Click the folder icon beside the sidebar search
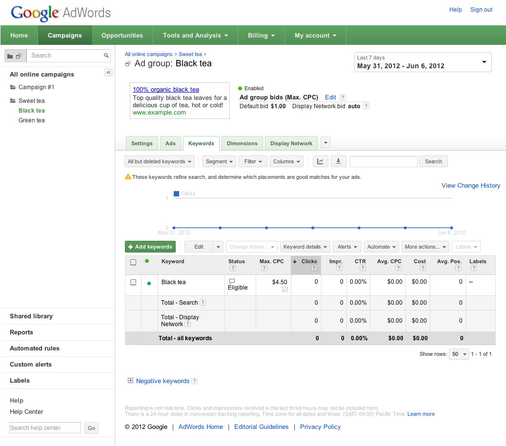The height and width of the screenshot is (446, 506). coord(10,56)
